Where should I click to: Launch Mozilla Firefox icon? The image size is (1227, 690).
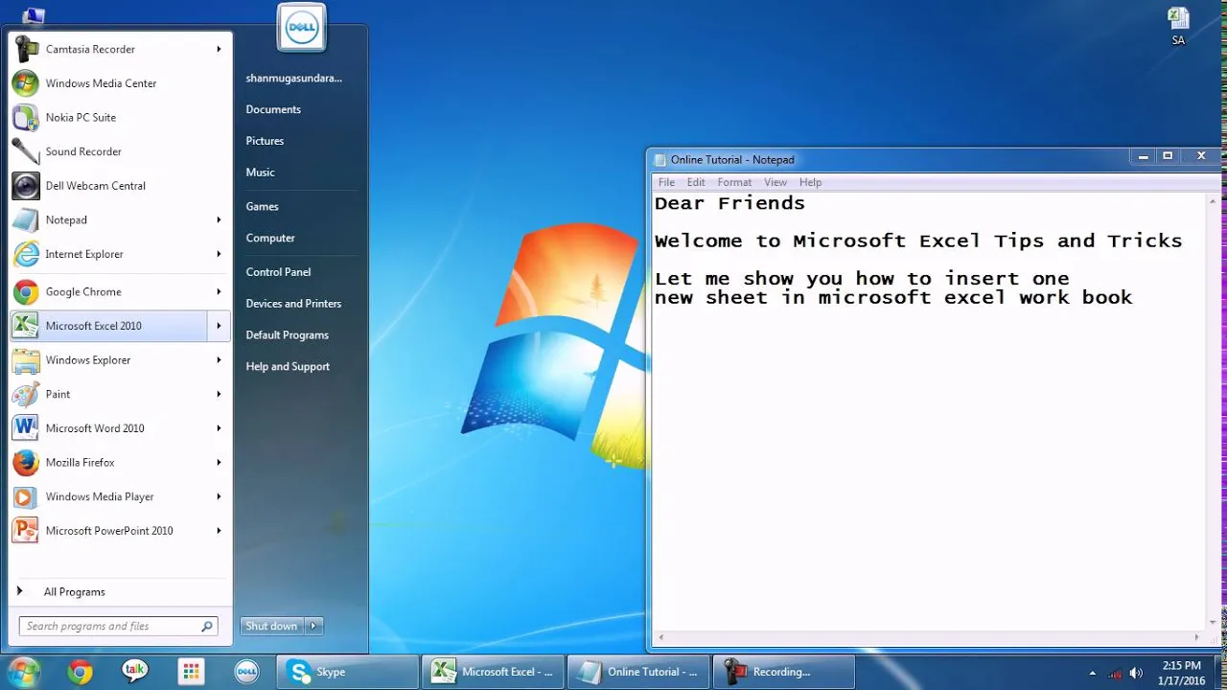coord(26,462)
